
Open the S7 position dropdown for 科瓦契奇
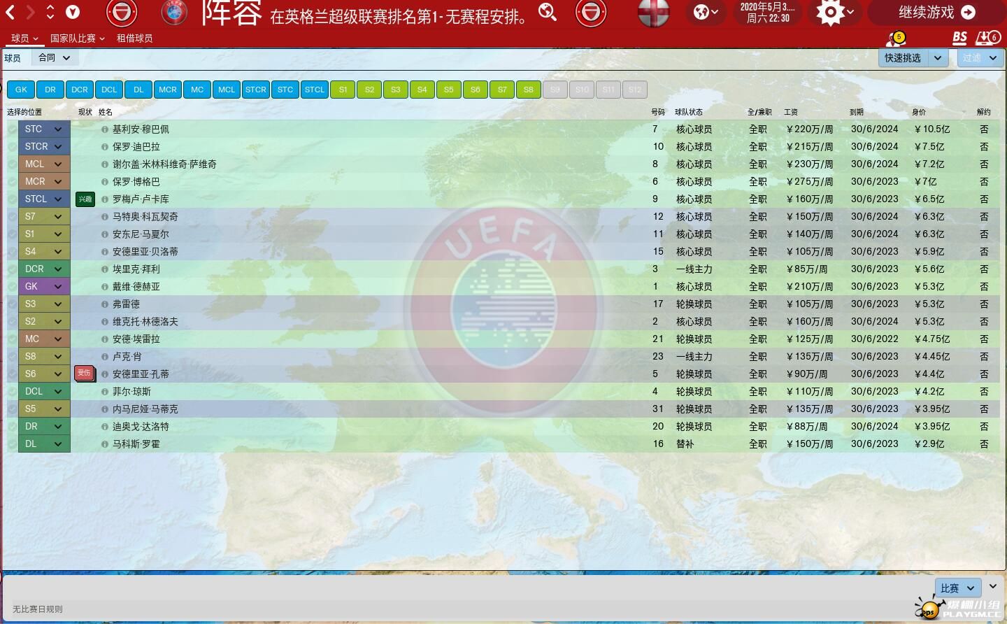click(44, 217)
